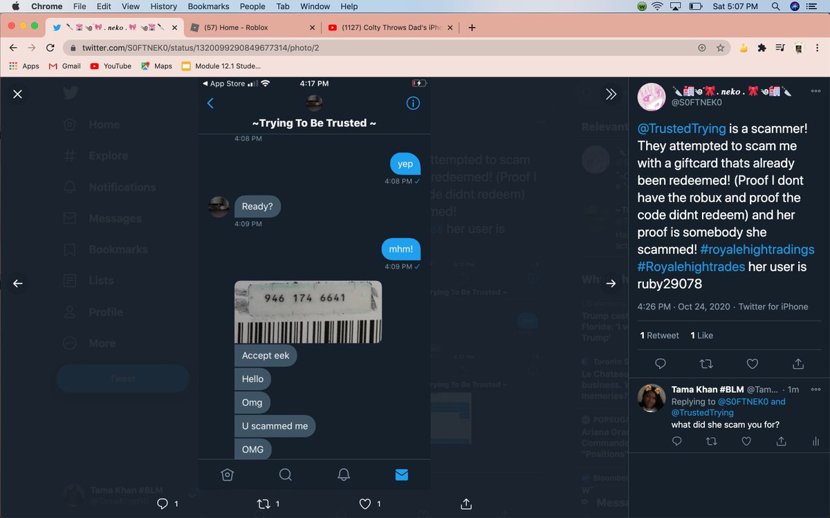830x518 pixels.
Task: Open the Bookmarks menu in the menu bar
Action: 208,6
